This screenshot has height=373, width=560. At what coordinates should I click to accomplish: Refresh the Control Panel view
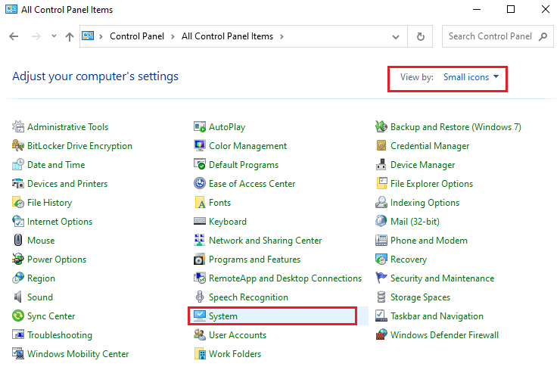tap(421, 36)
